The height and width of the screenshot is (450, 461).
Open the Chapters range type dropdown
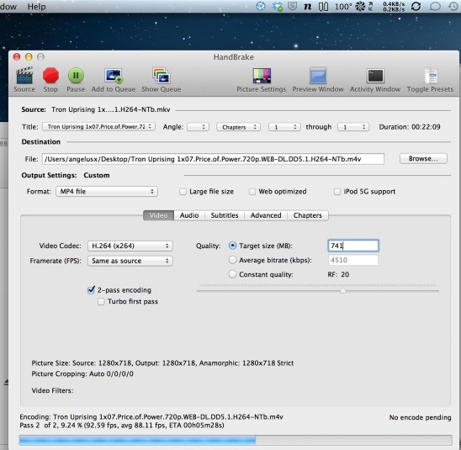click(238, 127)
